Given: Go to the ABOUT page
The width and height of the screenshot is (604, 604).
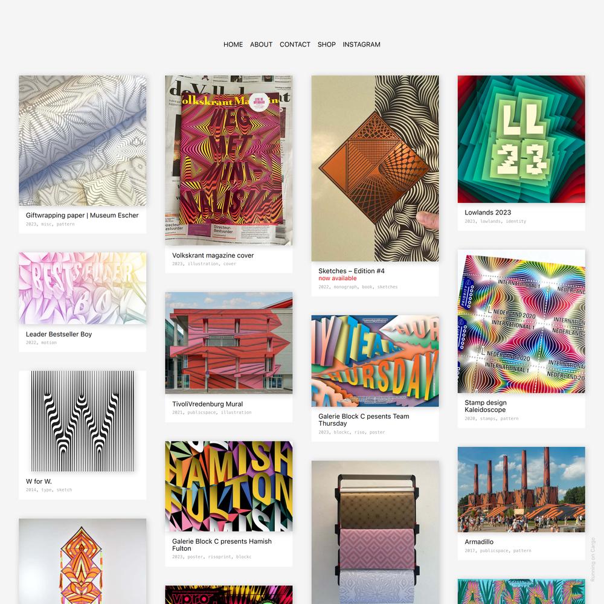Looking at the screenshot, I should pyautogui.click(x=261, y=44).
